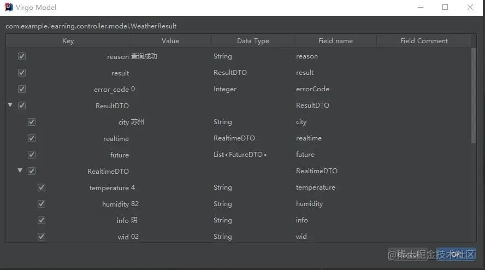This screenshot has height=270, width=485.
Task: Minimize the Virgo Model window
Action: pyautogui.click(x=421, y=8)
